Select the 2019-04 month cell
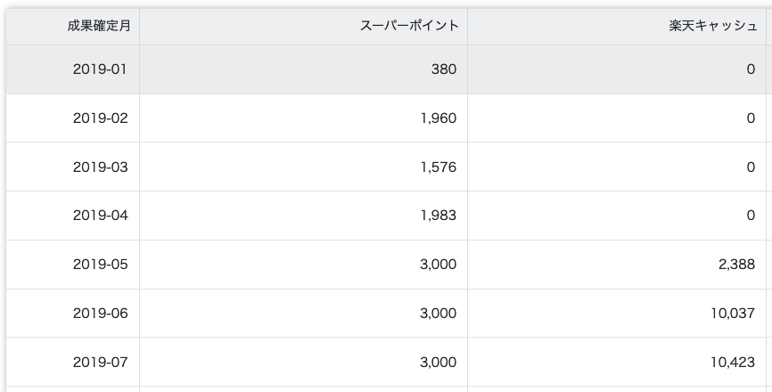Image resolution: width=772 pixels, height=392 pixels. (x=100, y=216)
